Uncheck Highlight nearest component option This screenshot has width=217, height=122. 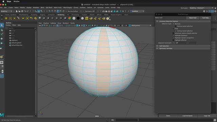tap(173, 38)
